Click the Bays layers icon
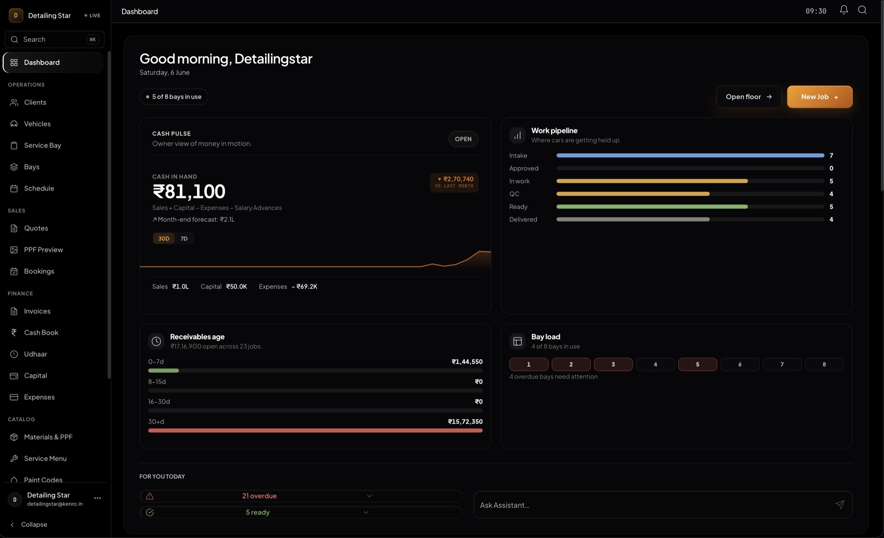 14,167
